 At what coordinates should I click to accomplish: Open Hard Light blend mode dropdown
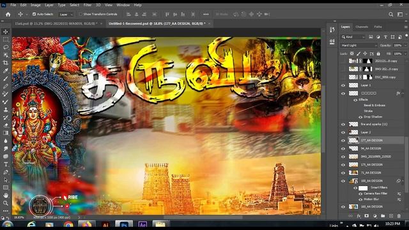click(359, 45)
